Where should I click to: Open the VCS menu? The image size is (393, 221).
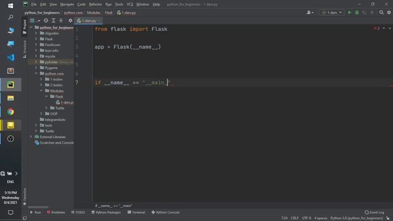click(x=130, y=4)
